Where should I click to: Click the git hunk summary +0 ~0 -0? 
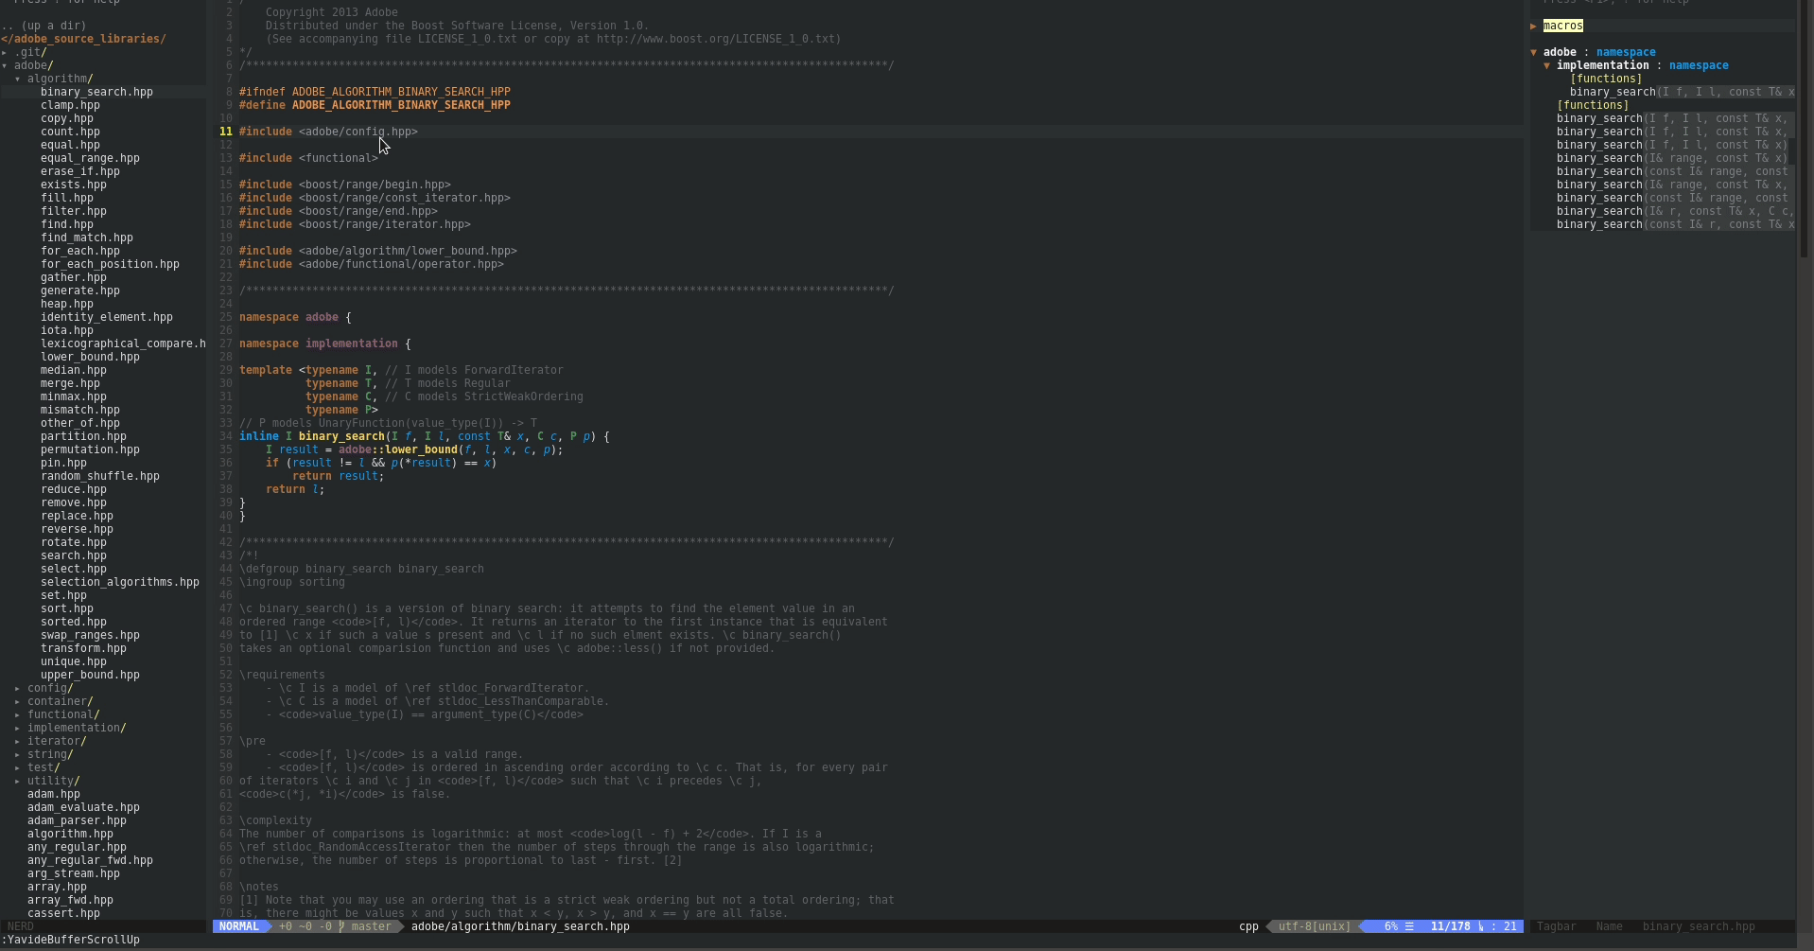(305, 926)
